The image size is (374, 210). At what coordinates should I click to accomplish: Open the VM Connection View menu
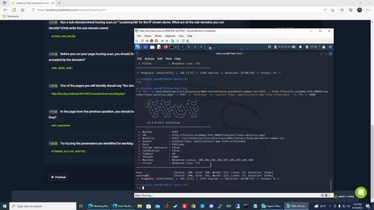(181, 36)
